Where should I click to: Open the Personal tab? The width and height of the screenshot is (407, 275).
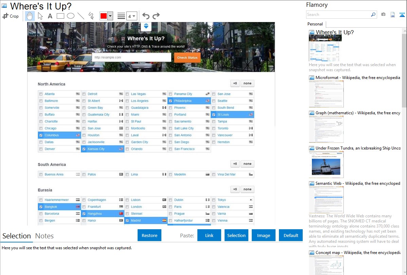tap(315, 24)
